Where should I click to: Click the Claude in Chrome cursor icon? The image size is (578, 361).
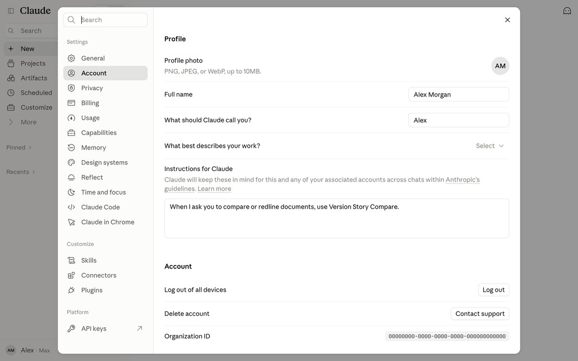pos(71,222)
